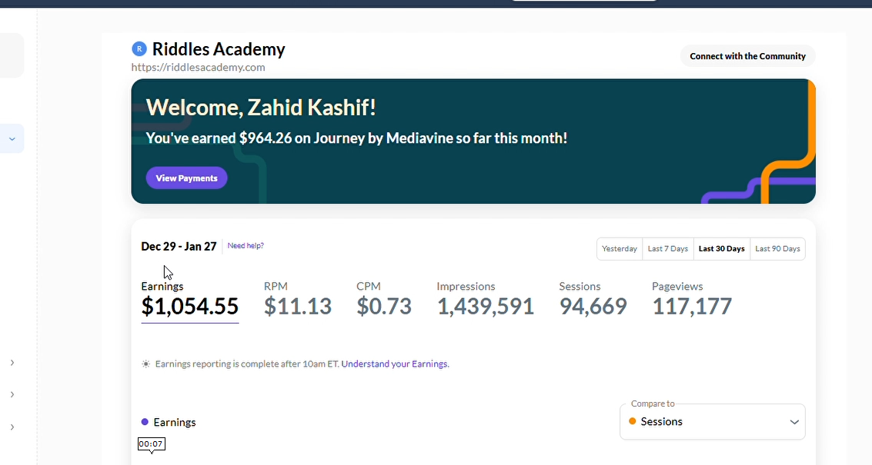This screenshot has height=465, width=872.
Task: Expand the second right-chevron sidebar item
Action: tap(12, 394)
